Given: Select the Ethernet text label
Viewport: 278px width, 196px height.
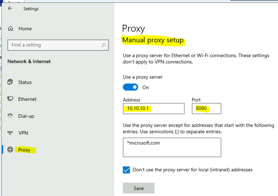Looking at the screenshot, I should pyautogui.click(x=28, y=99).
